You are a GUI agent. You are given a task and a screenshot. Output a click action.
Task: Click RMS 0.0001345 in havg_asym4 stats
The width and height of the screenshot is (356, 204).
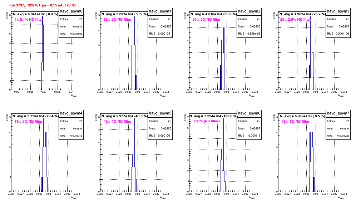click(71, 136)
